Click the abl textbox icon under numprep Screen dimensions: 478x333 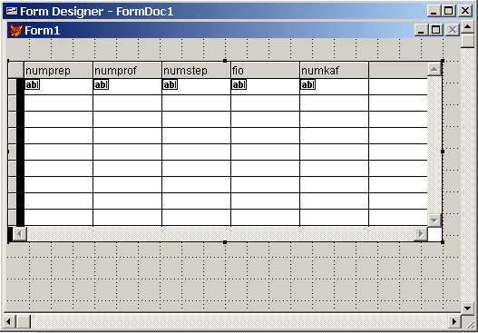pos(33,84)
